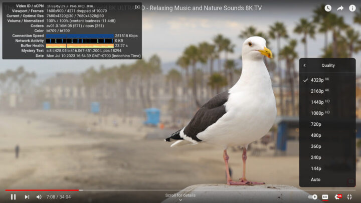Viewport: 361px width, 203px height.
Task: Select 240p quality
Action: (x=327, y=157)
